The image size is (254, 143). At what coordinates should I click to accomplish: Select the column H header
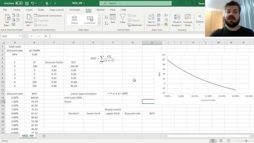(x=152, y=43)
